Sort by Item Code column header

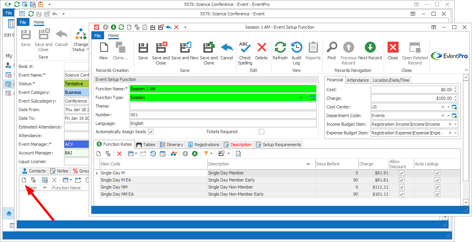(x=153, y=164)
